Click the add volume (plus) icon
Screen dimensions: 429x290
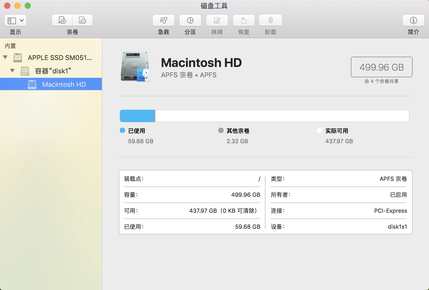pos(62,20)
